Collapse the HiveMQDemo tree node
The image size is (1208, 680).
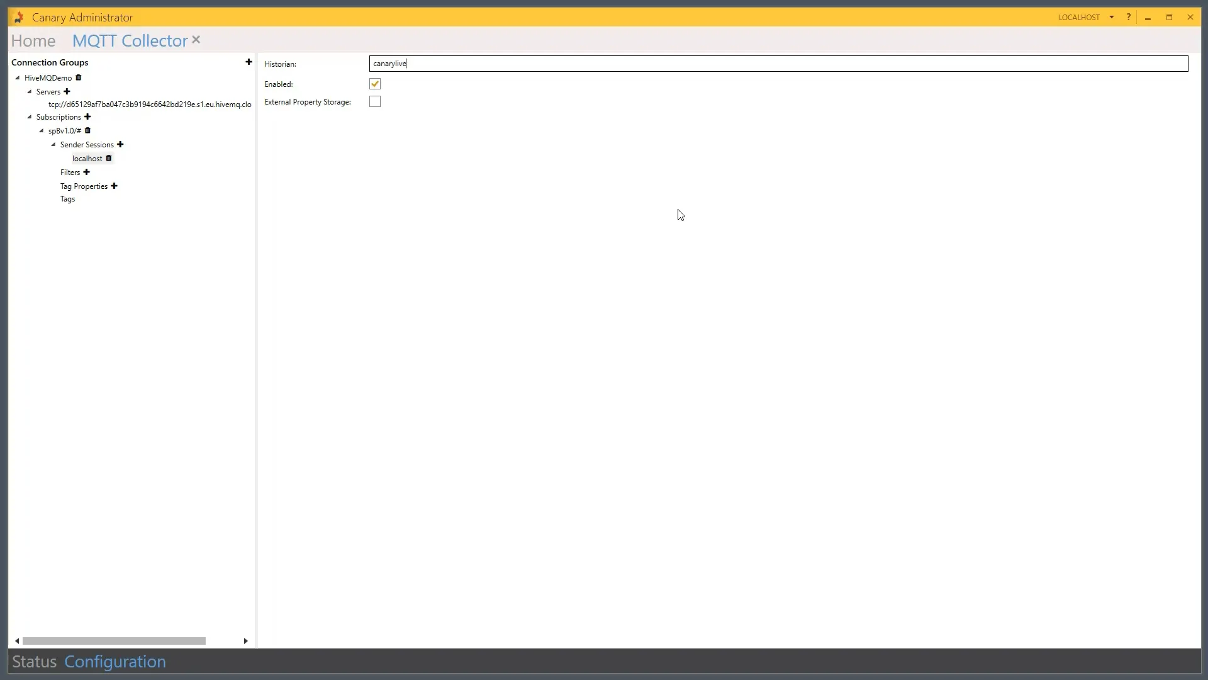[x=18, y=78]
